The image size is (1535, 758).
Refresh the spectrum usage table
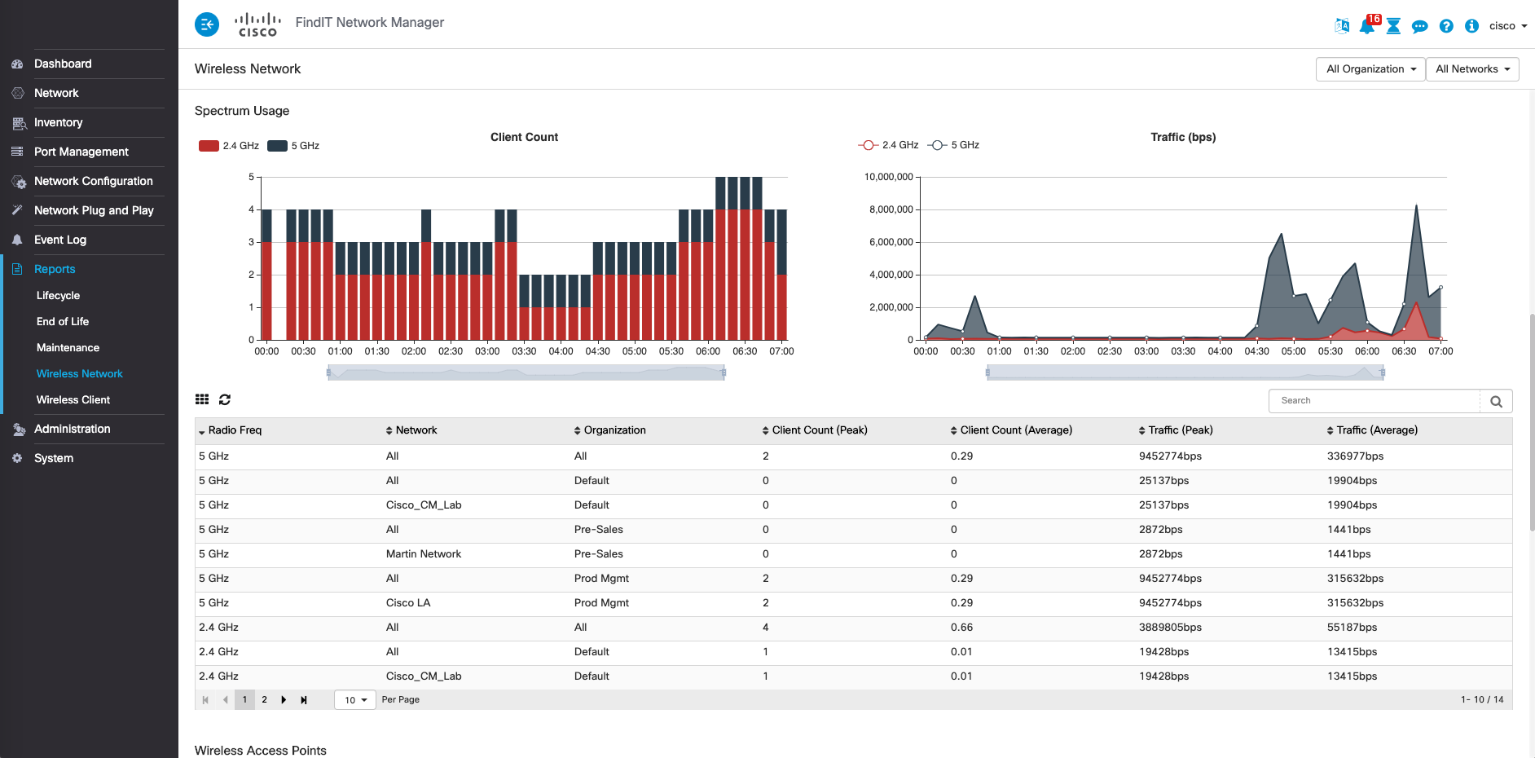coord(225,399)
